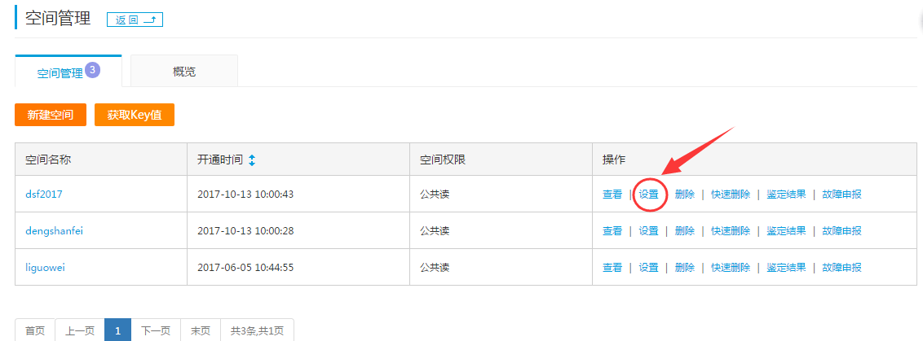Select the 空间管理 tab
923x341 pixels.
pos(68,72)
